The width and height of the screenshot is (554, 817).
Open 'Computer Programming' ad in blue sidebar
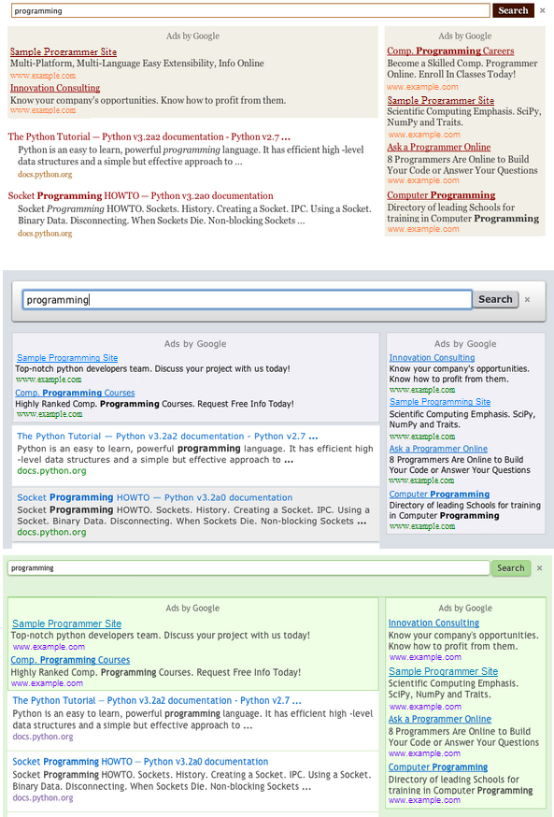tap(439, 494)
